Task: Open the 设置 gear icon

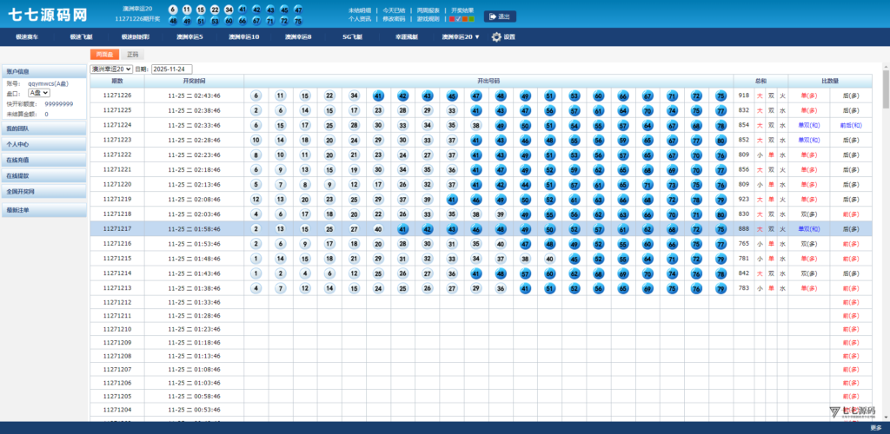Action: pyautogui.click(x=497, y=37)
